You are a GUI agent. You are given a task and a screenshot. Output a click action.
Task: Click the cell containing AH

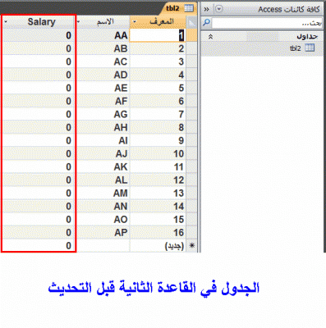(103, 127)
